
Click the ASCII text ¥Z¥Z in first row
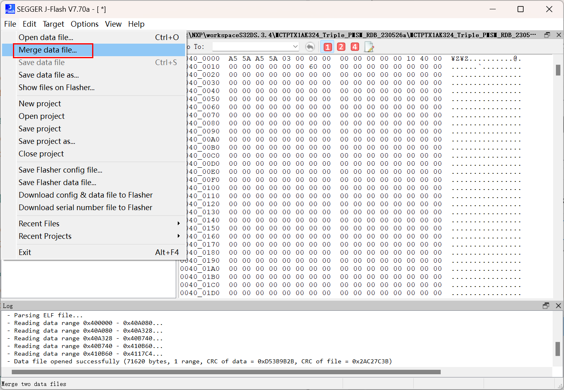coord(460,59)
